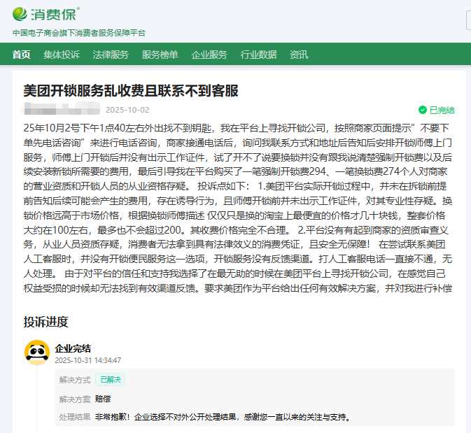Click the 消费保 brand name text
The height and width of the screenshot is (433, 471).
click(54, 15)
